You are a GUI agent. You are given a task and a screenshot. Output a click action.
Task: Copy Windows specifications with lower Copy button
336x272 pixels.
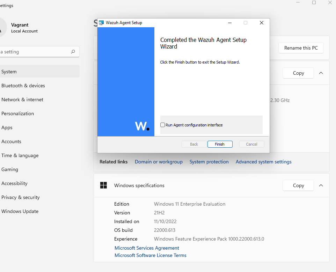point(298,185)
